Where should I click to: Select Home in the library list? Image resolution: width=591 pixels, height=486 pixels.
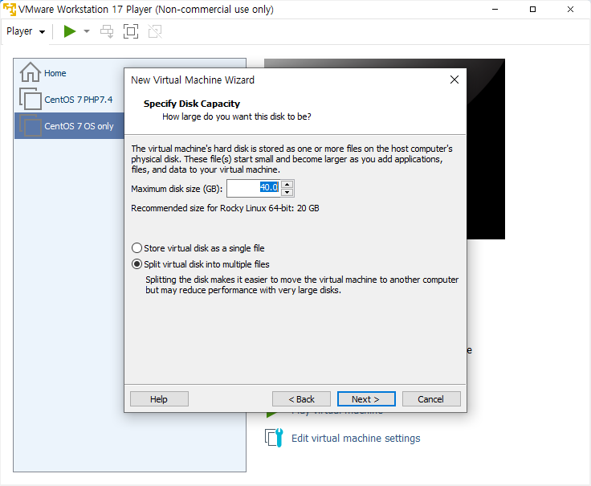point(69,73)
